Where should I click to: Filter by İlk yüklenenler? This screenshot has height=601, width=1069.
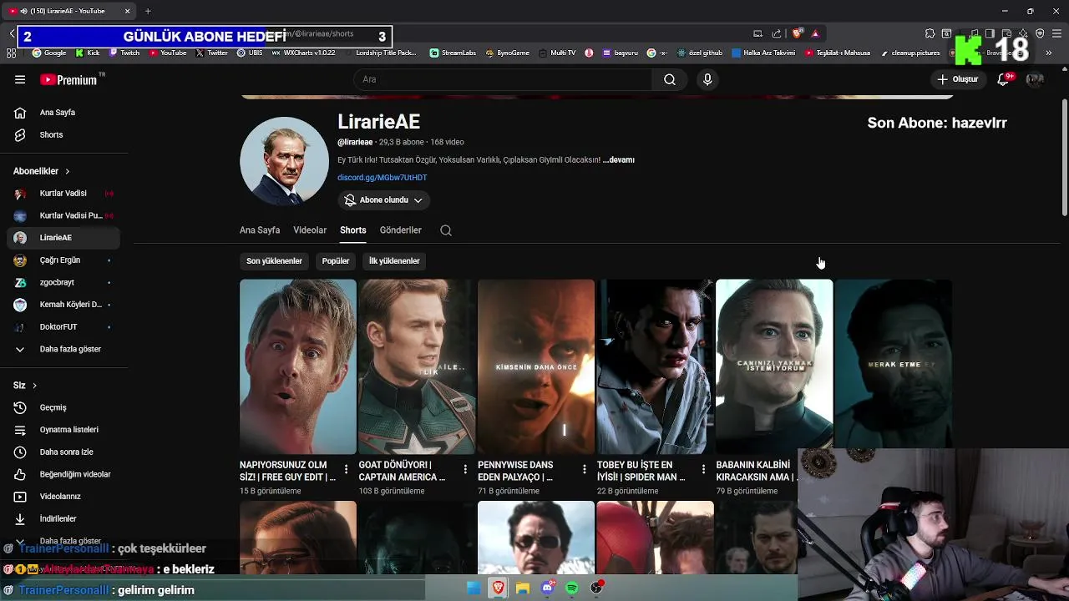394,261
